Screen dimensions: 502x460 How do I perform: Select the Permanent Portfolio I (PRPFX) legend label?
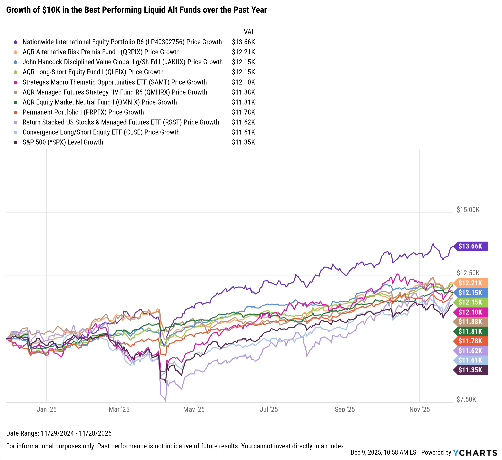point(83,112)
